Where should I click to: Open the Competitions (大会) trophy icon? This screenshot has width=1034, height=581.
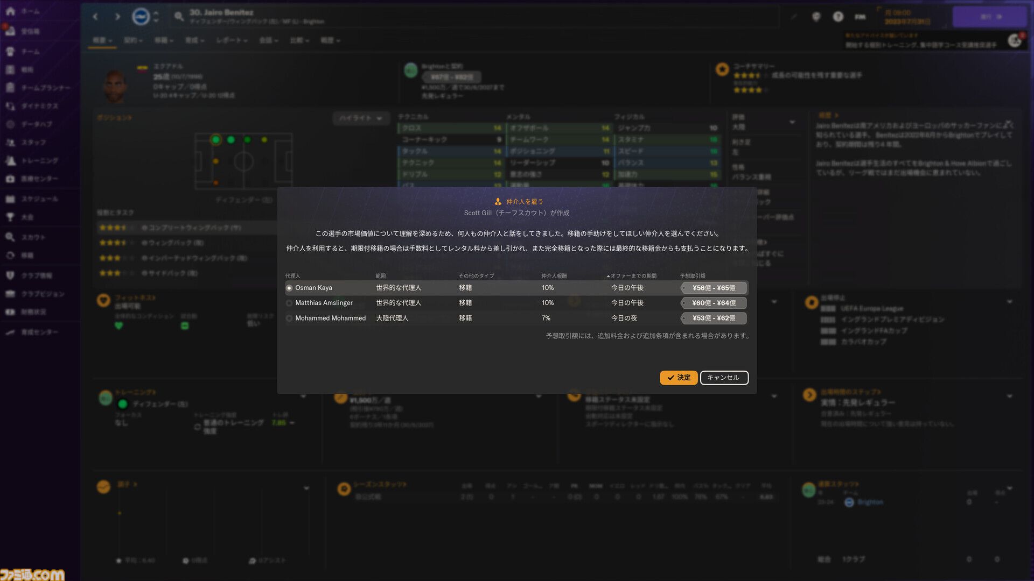(10, 217)
